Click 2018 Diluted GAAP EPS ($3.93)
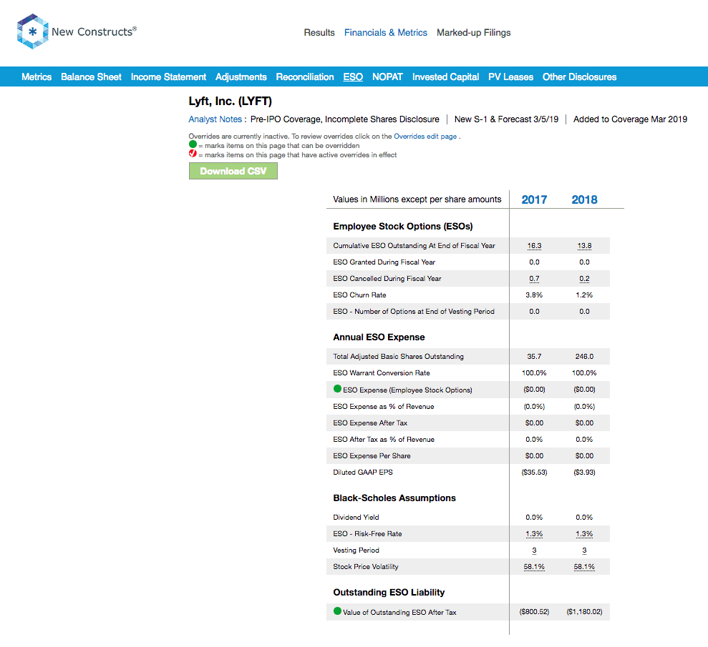708x647 pixels. click(584, 472)
